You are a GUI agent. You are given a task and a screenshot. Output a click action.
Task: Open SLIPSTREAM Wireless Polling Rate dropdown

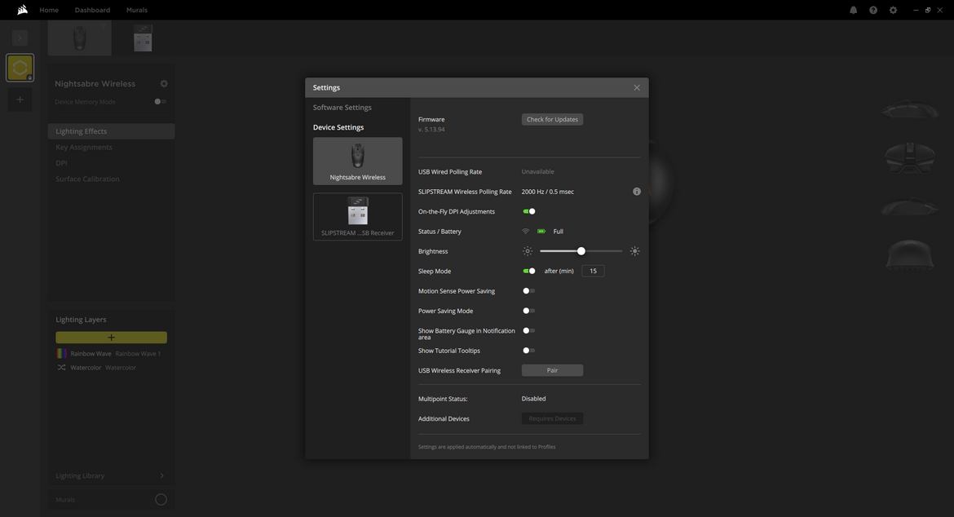(x=548, y=192)
